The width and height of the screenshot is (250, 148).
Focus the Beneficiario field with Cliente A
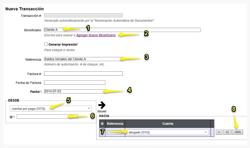122,30
